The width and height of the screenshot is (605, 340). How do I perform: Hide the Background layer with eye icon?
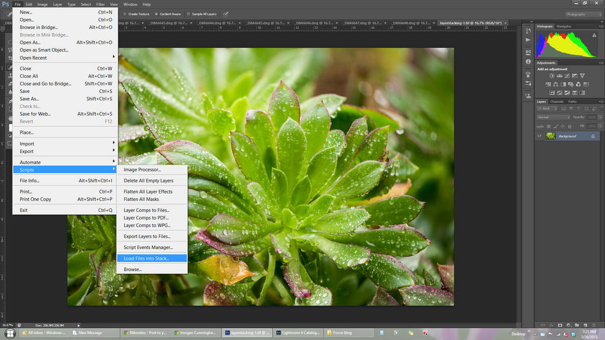[539, 136]
